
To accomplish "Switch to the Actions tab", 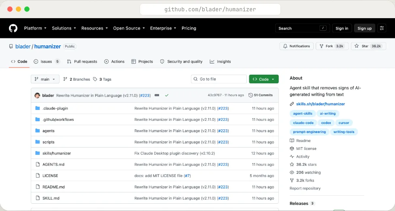I will pos(115,61).
